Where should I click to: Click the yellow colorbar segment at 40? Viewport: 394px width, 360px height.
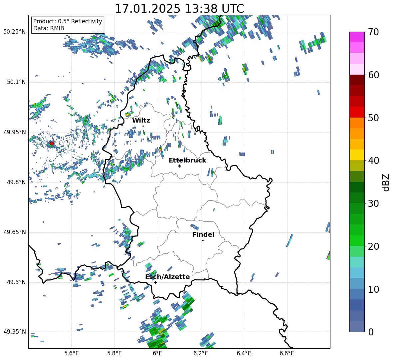(357, 155)
